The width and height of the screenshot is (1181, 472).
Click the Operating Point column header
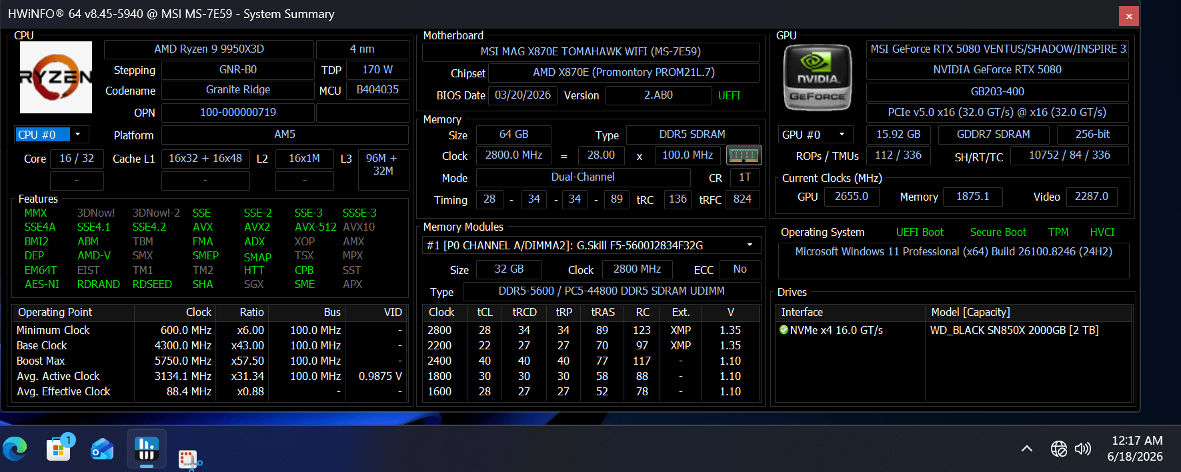pos(73,313)
